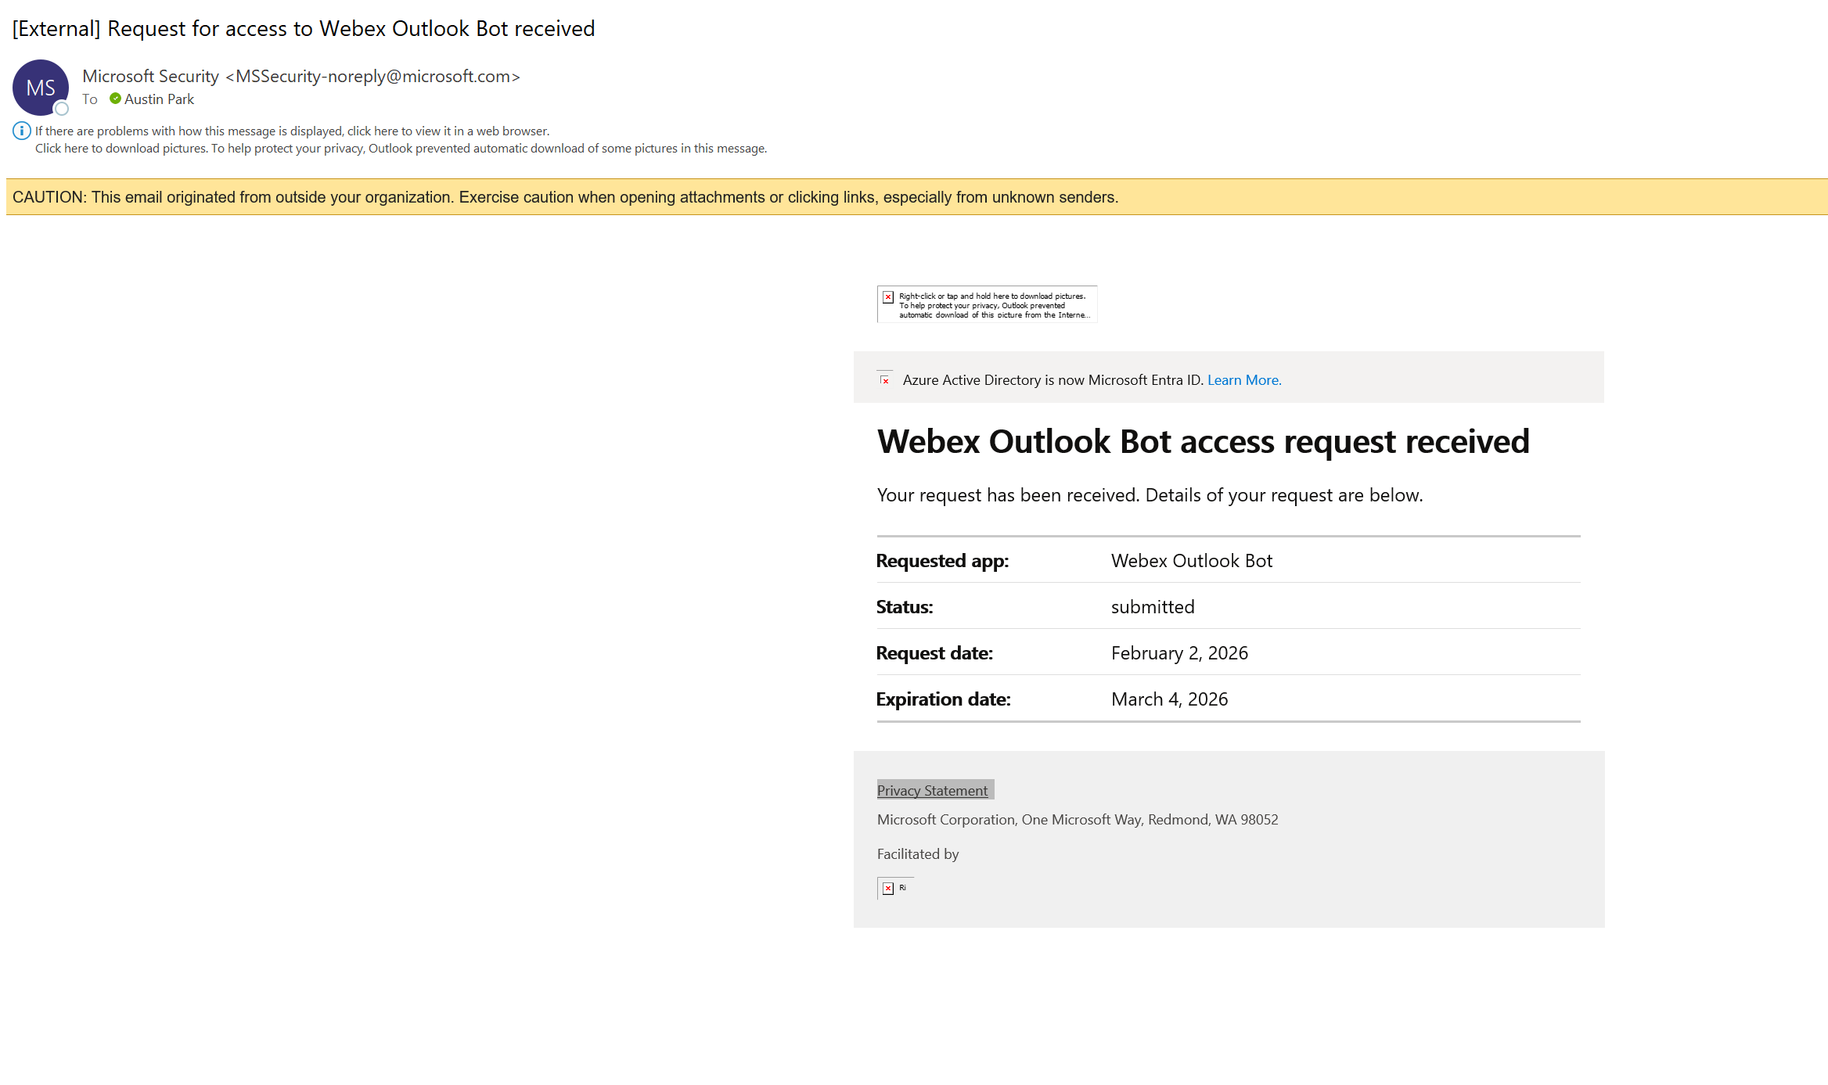The image size is (1828, 1085).
Task: Click Austin Park's green presence icon
Action: pos(115,99)
